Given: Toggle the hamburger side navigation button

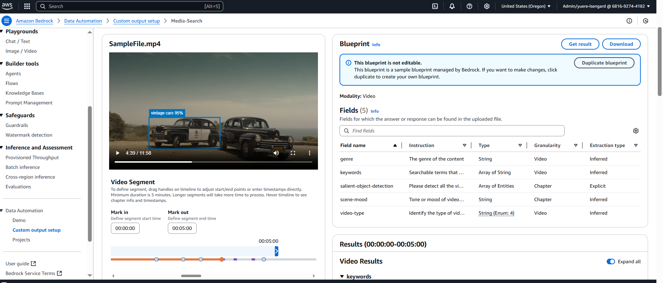Looking at the screenshot, I should coord(7,21).
